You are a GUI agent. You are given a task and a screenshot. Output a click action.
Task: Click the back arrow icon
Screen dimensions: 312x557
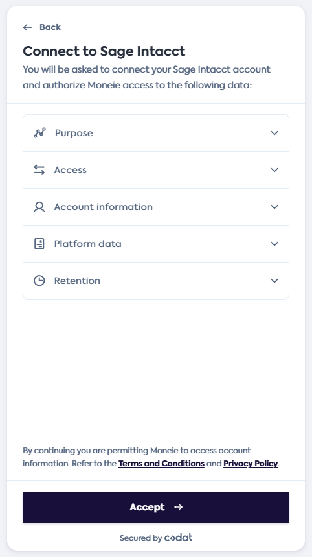[27, 27]
